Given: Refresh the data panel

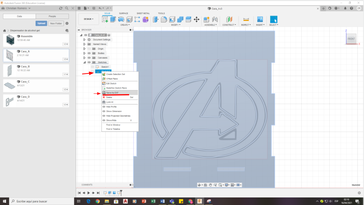Looking at the screenshot, I should pyautogui.click(x=61, y=8).
